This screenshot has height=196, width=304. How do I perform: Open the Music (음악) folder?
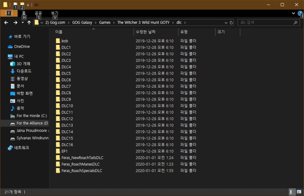pyautogui.click(x=20, y=108)
